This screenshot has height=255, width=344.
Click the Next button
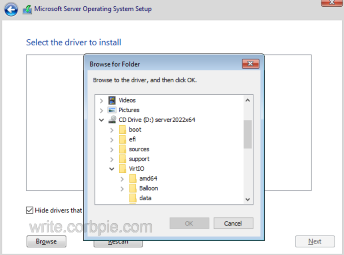click(315, 242)
